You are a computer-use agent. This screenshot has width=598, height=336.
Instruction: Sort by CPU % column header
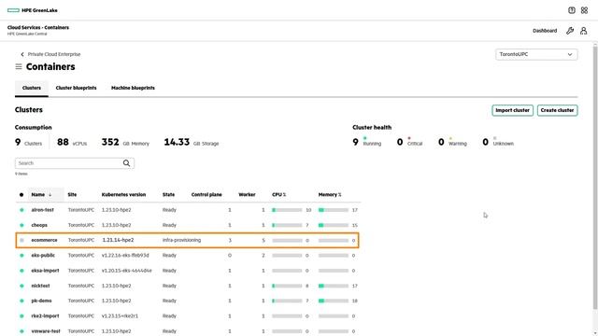tap(278, 195)
